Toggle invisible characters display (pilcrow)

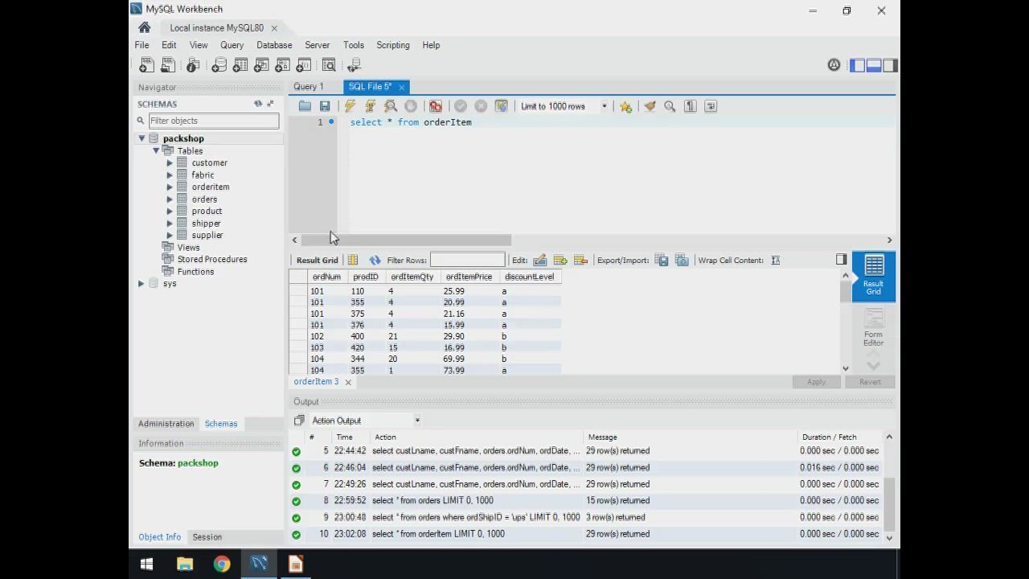(x=690, y=106)
